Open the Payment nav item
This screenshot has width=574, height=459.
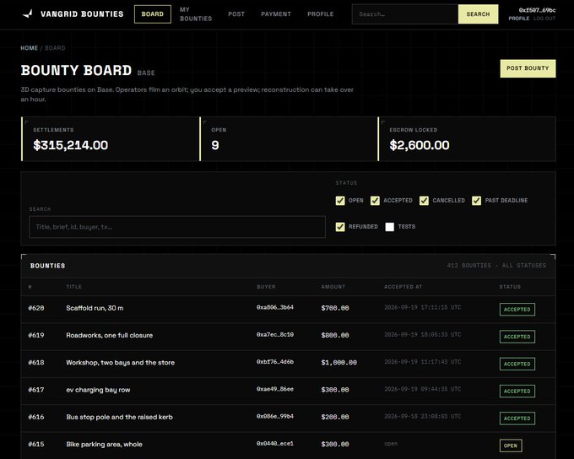pyautogui.click(x=276, y=14)
